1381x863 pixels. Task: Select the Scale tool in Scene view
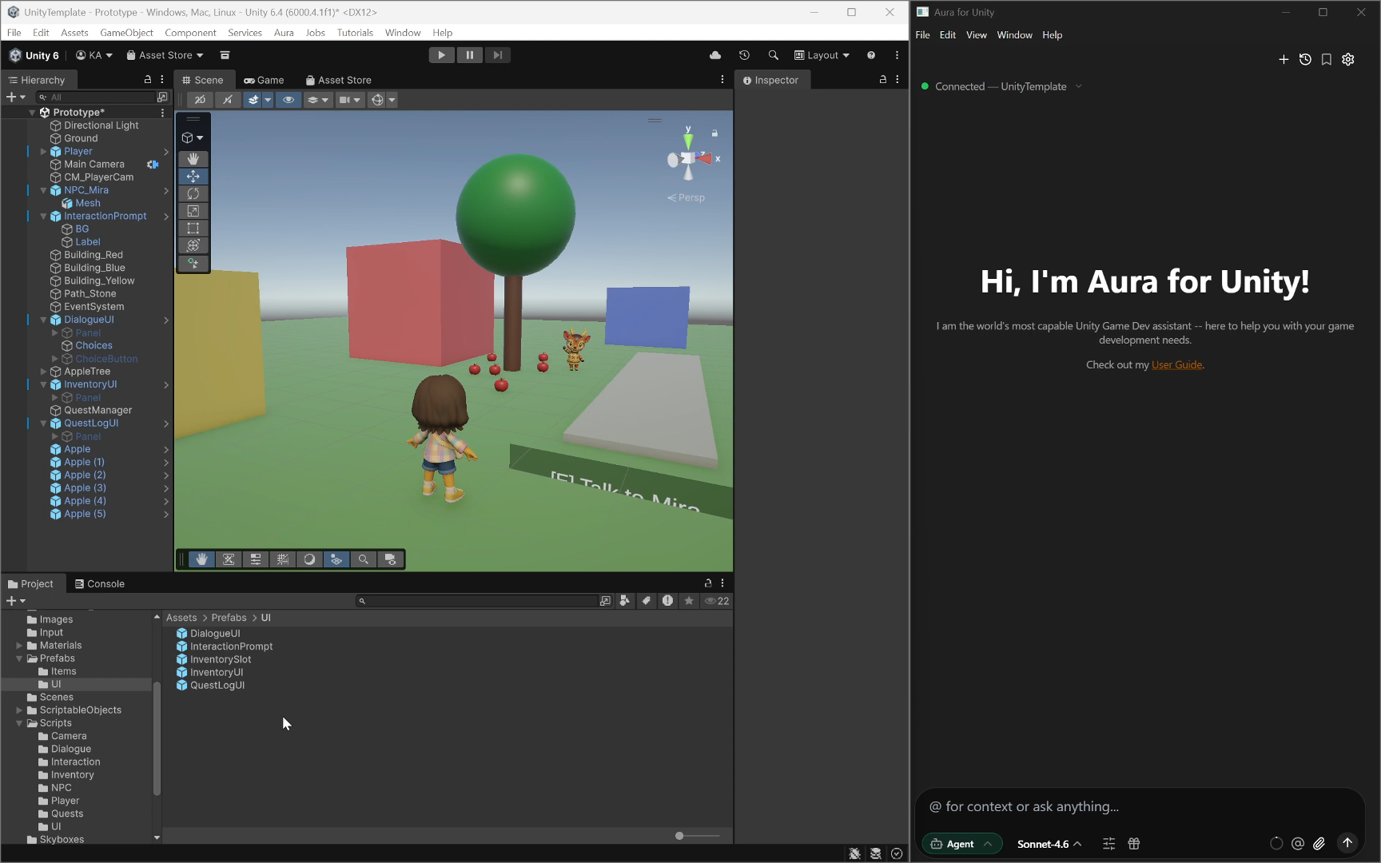pos(193,211)
